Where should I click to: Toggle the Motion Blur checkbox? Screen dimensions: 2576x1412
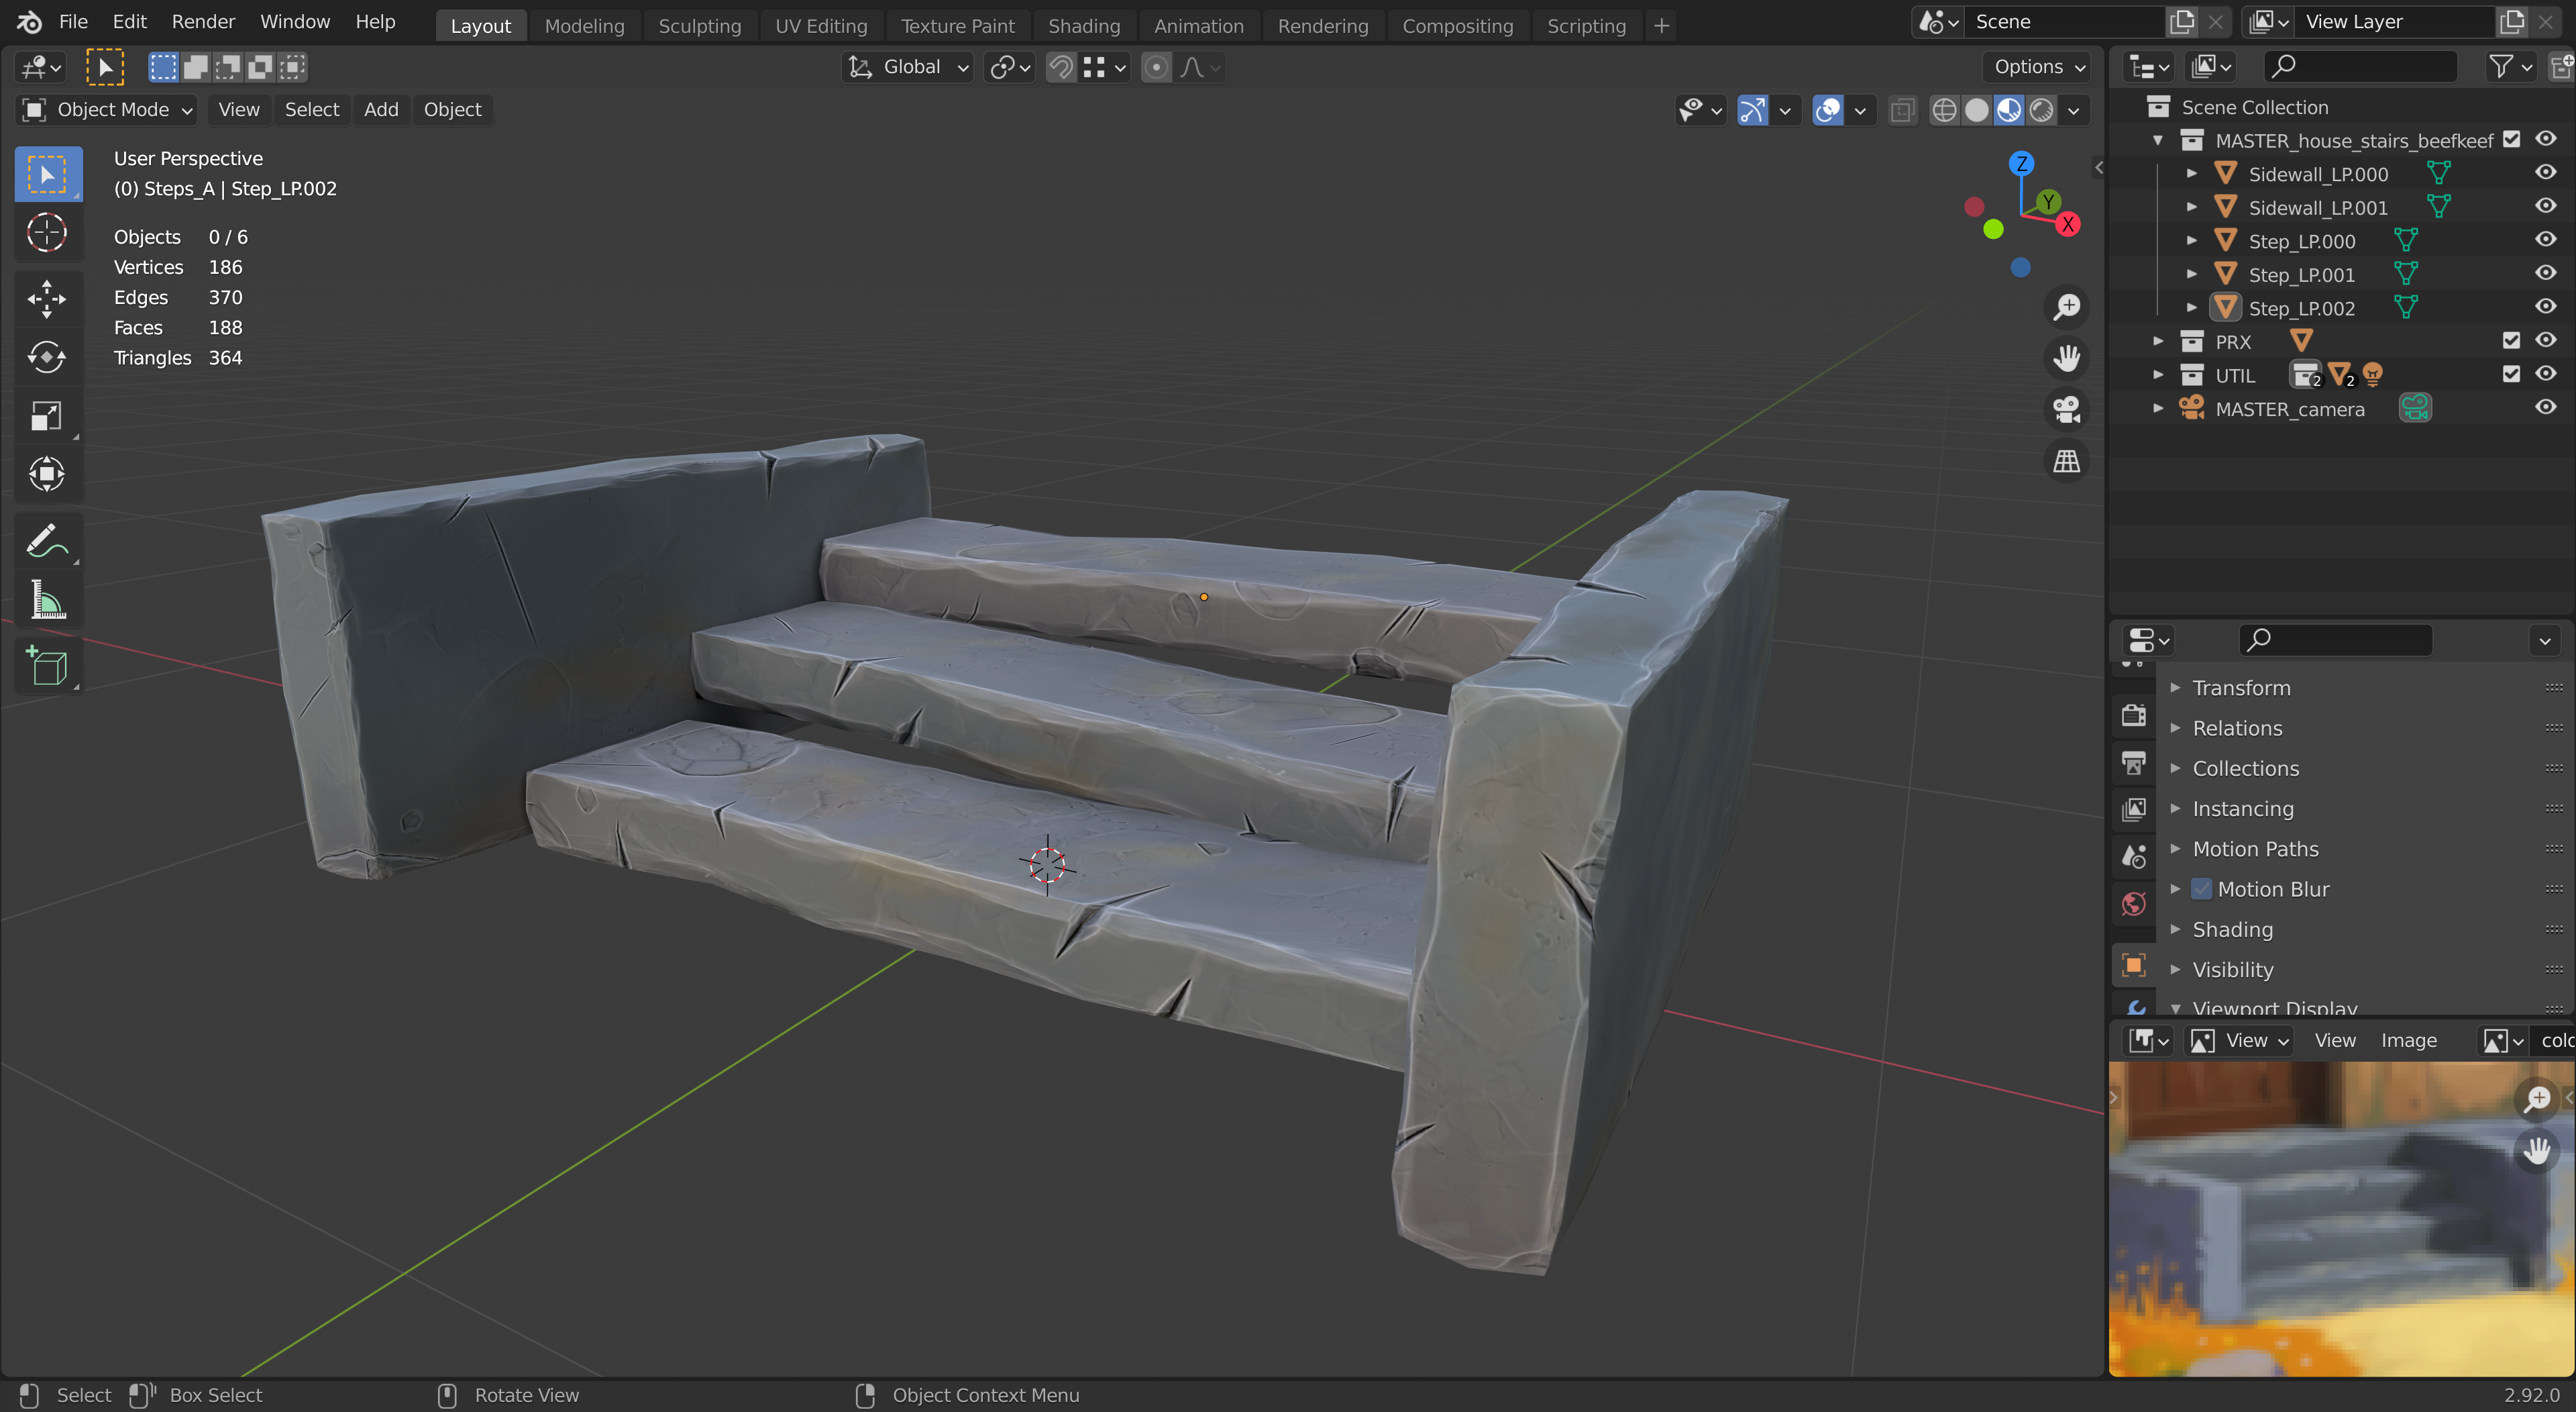2201,889
